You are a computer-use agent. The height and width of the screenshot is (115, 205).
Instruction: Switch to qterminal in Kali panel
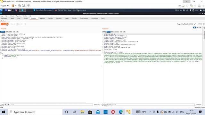[82, 10]
